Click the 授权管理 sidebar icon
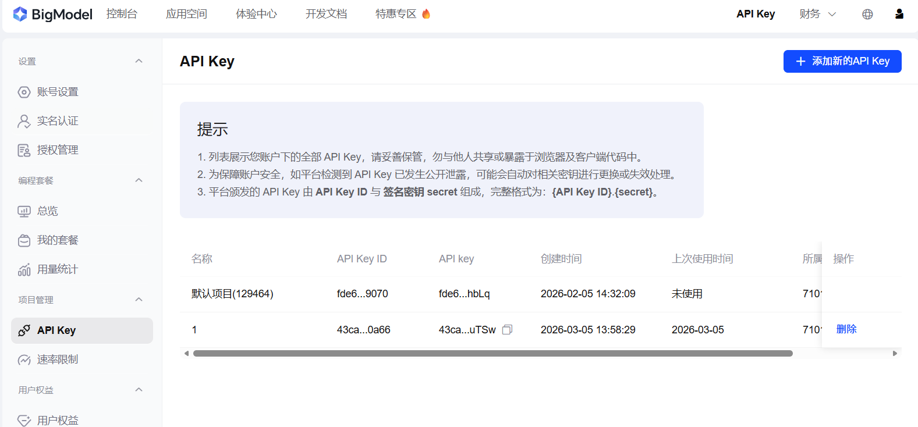Image resolution: width=918 pixels, height=427 pixels. tap(24, 150)
